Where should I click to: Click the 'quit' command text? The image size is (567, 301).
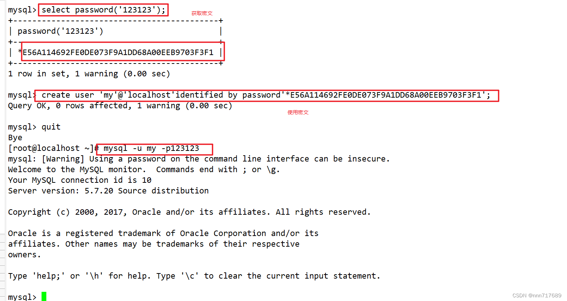[x=51, y=127]
